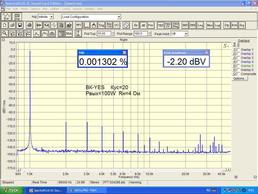The width and height of the screenshot is (258, 194).
Task: Click the zoom magnifier tool
Action: (x=5, y=34)
